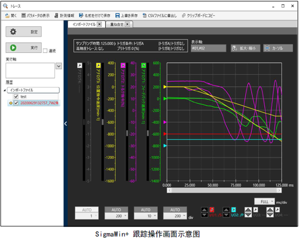Open パラメータの表示 parameter display
Image resolution: width=299 pixels, height=238 pixels.
tap(24, 16)
